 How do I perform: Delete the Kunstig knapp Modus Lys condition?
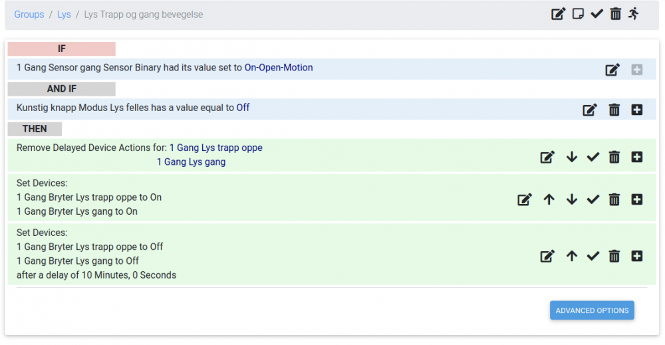point(614,110)
